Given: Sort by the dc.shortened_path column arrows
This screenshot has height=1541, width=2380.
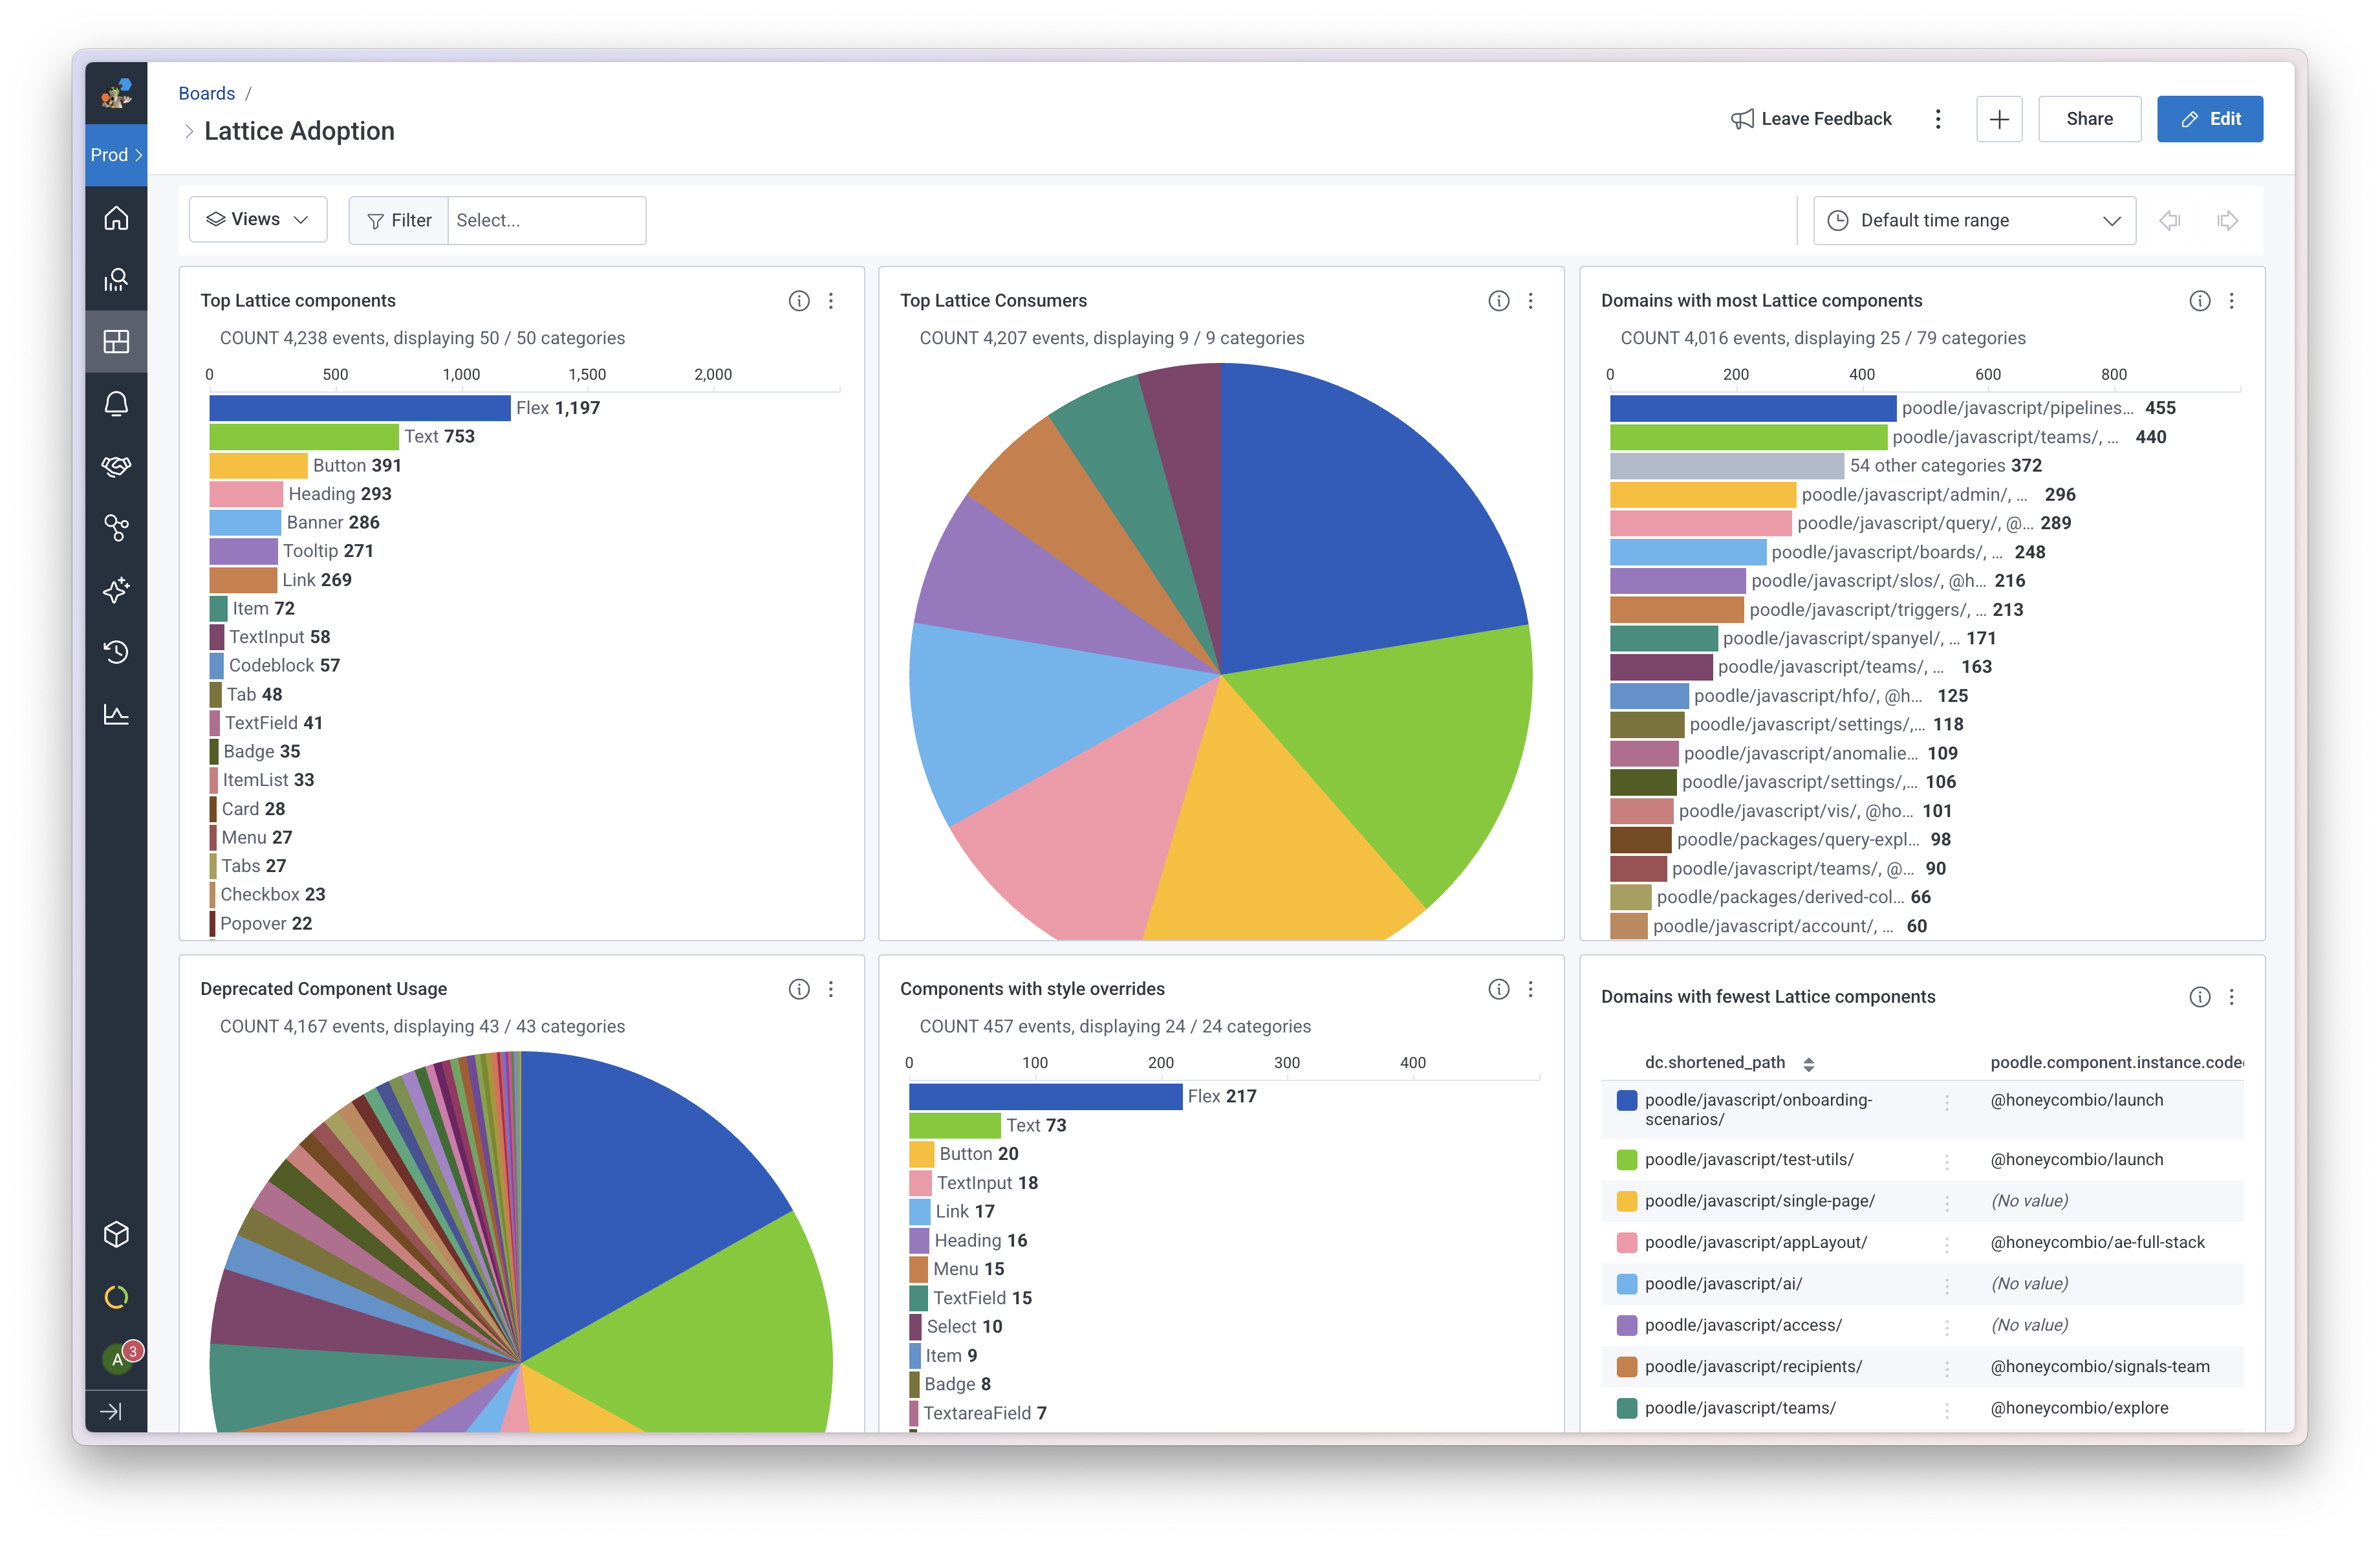Looking at the screenshot, I should [x=1808, y=1064].
